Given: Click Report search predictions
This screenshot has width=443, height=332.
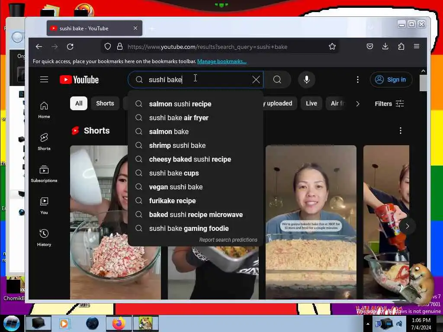Looking at the screenshot, I should point(228,239).
